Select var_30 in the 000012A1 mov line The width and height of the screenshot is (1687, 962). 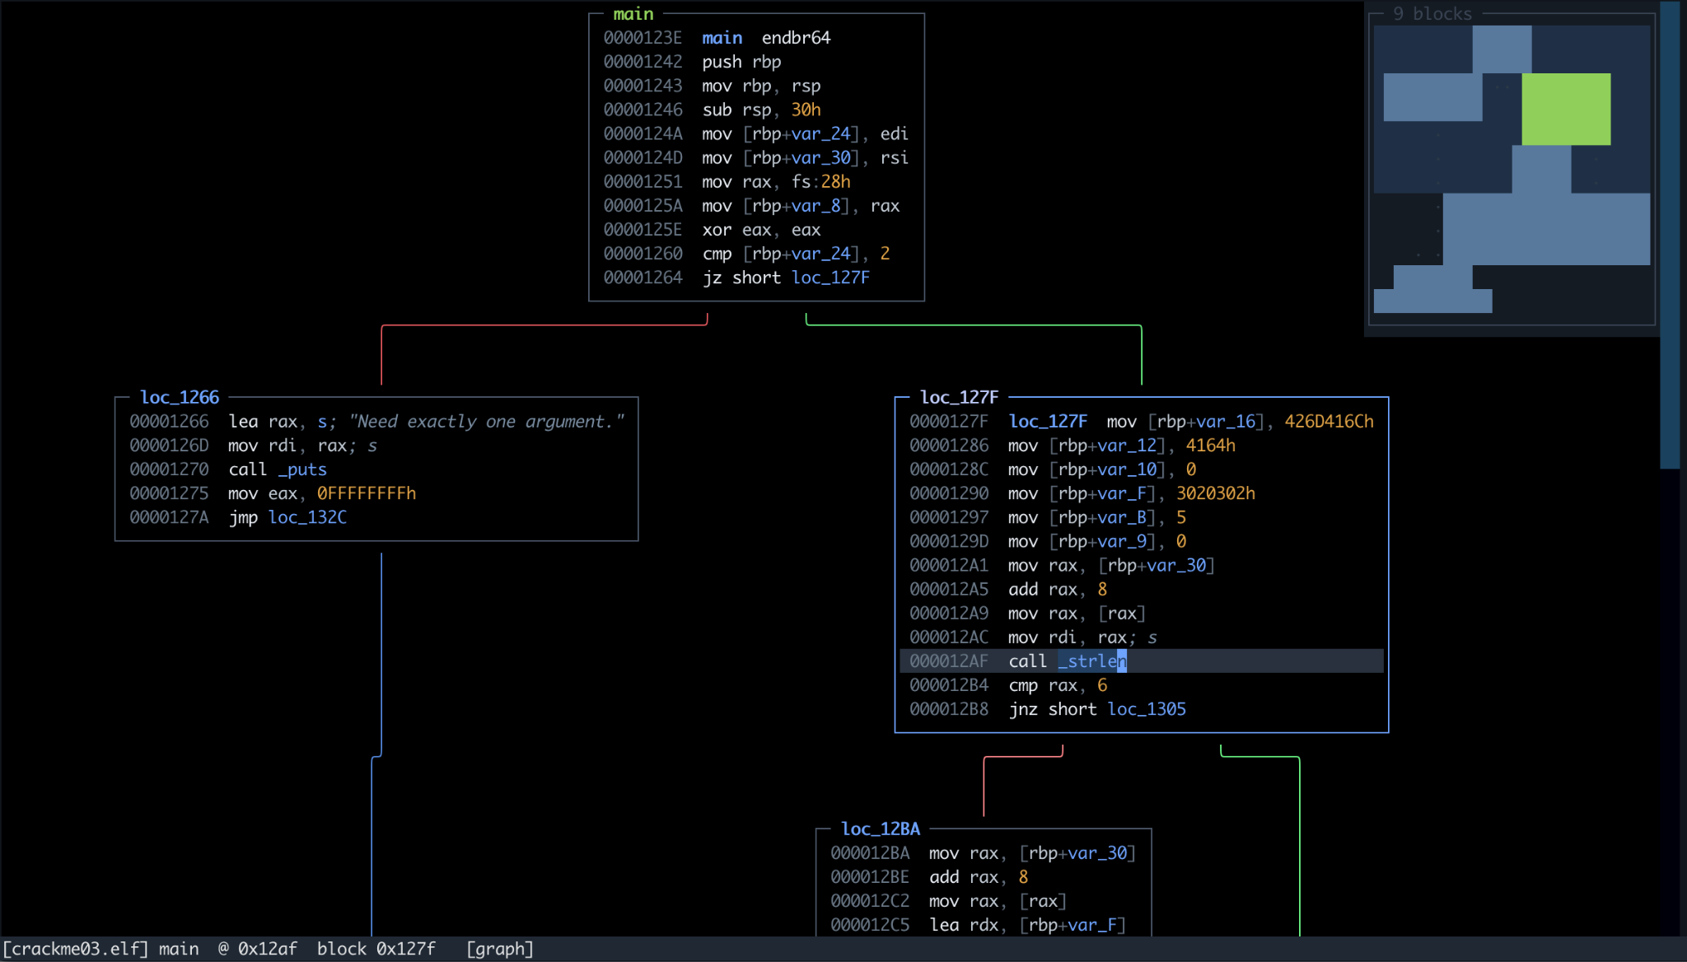pyautogui.click(x=1176, y=566)
